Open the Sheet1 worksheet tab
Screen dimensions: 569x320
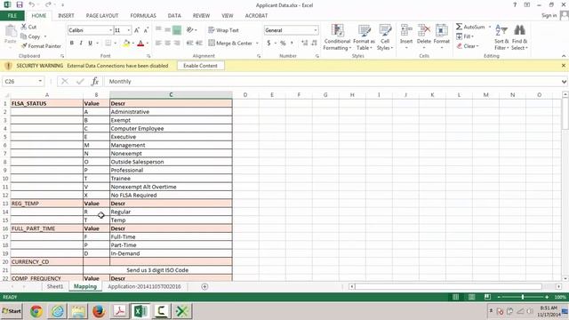(x=55, y=286)
